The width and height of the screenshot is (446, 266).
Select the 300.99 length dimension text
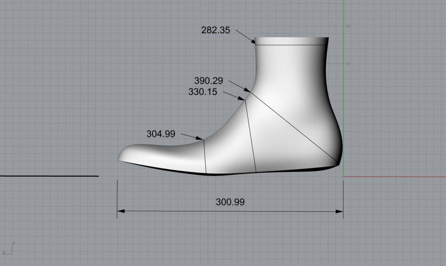point(230,202)
